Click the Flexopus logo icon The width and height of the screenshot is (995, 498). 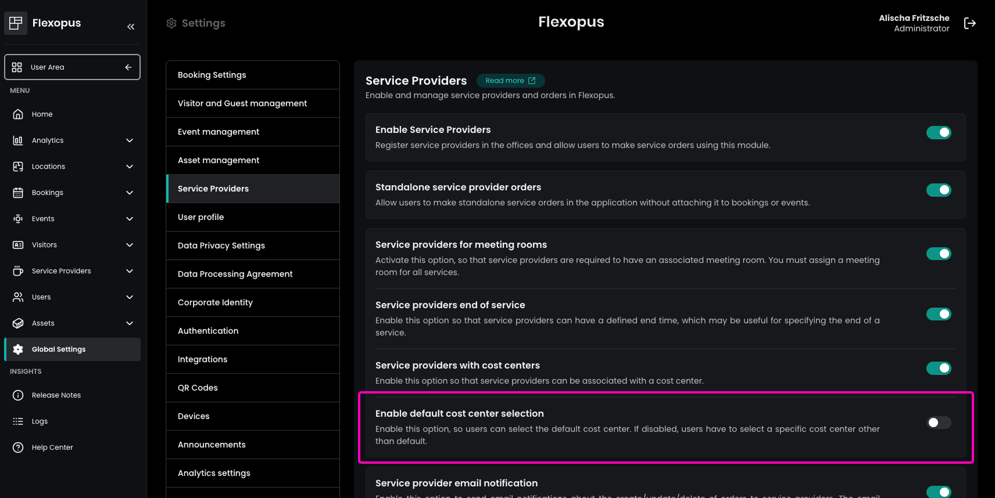click(x=16, y=23)
